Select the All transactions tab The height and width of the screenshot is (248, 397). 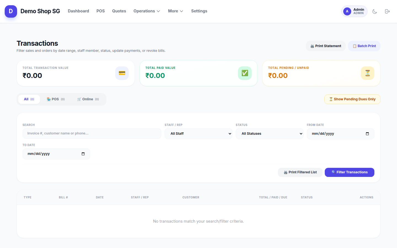(x=29, y=99)
